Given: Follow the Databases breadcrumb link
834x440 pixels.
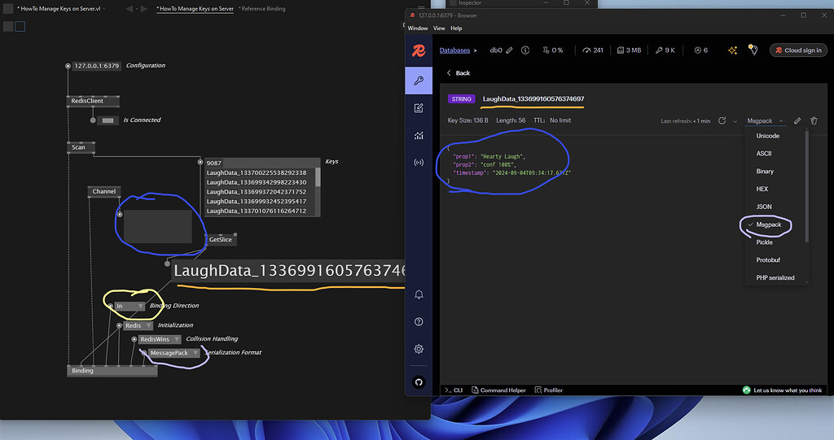Looking at the screenshot, I should point(454,50).
